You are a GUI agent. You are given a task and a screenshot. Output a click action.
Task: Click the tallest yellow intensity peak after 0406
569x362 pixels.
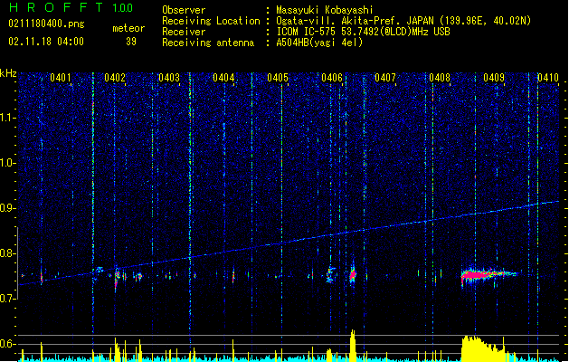coord(353,345)
